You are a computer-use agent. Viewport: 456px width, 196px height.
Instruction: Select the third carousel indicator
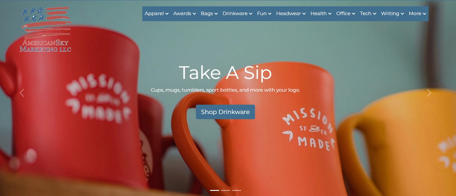(x=236, y=190)
